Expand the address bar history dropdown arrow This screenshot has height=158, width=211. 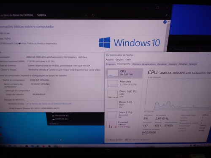click(86, 15)
